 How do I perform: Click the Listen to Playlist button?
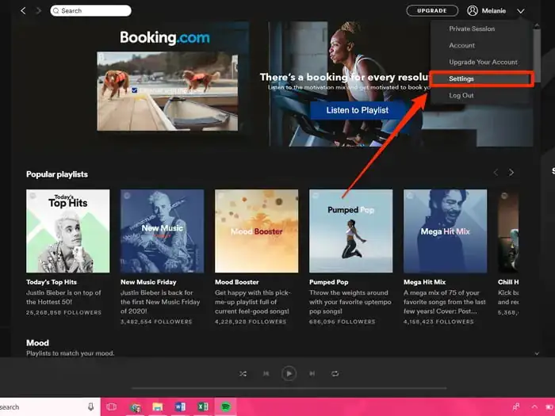[x=358, y=110]
